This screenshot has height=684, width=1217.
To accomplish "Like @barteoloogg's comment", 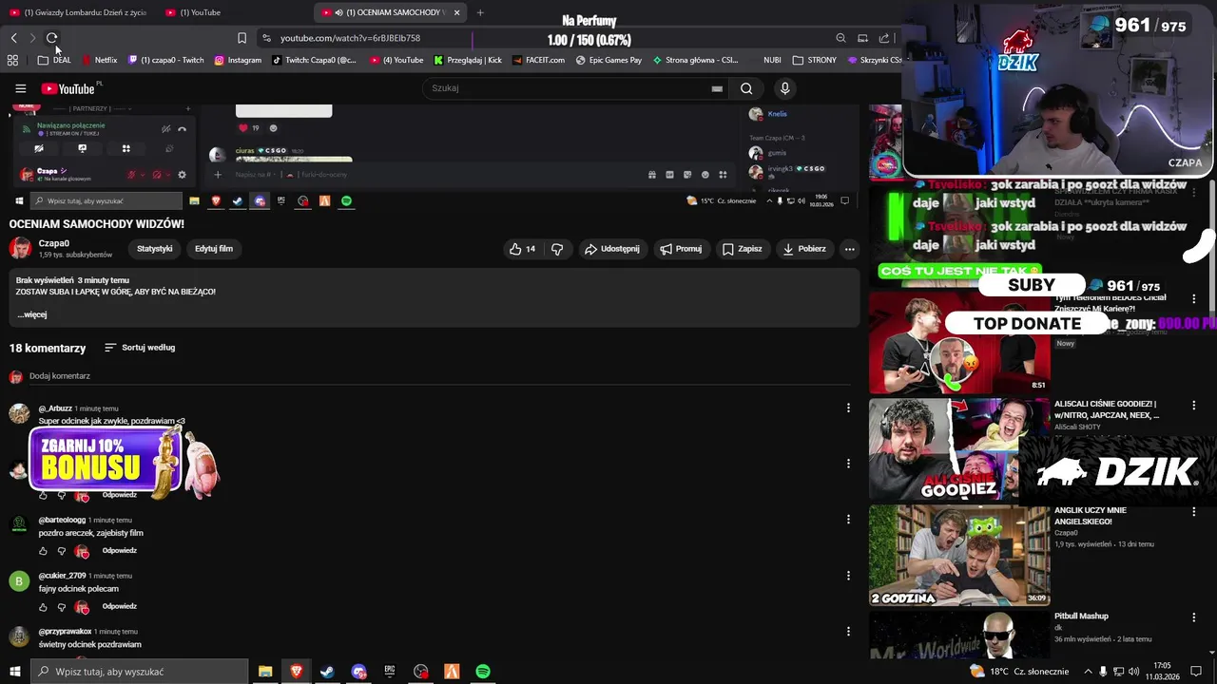I will point(43,551).
